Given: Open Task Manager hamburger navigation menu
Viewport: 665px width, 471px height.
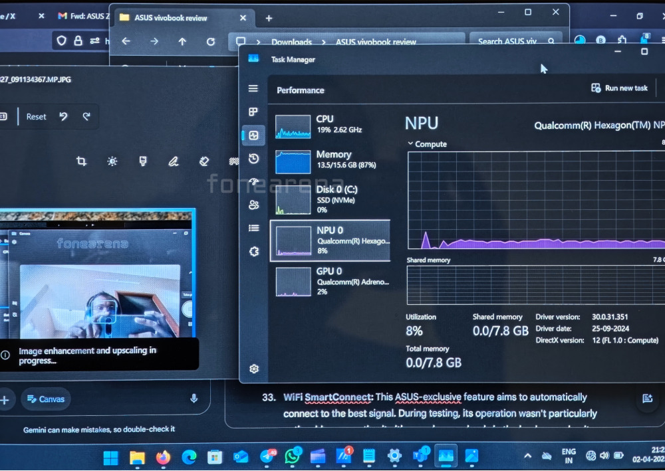Looking at the screenshot, I should 253,88.
